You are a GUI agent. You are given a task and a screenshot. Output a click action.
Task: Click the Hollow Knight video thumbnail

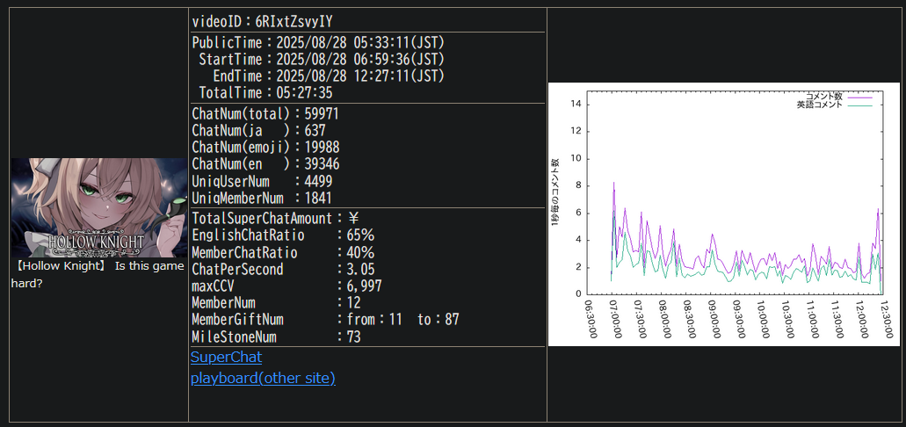pyautogui.click(x=98, y=207)
